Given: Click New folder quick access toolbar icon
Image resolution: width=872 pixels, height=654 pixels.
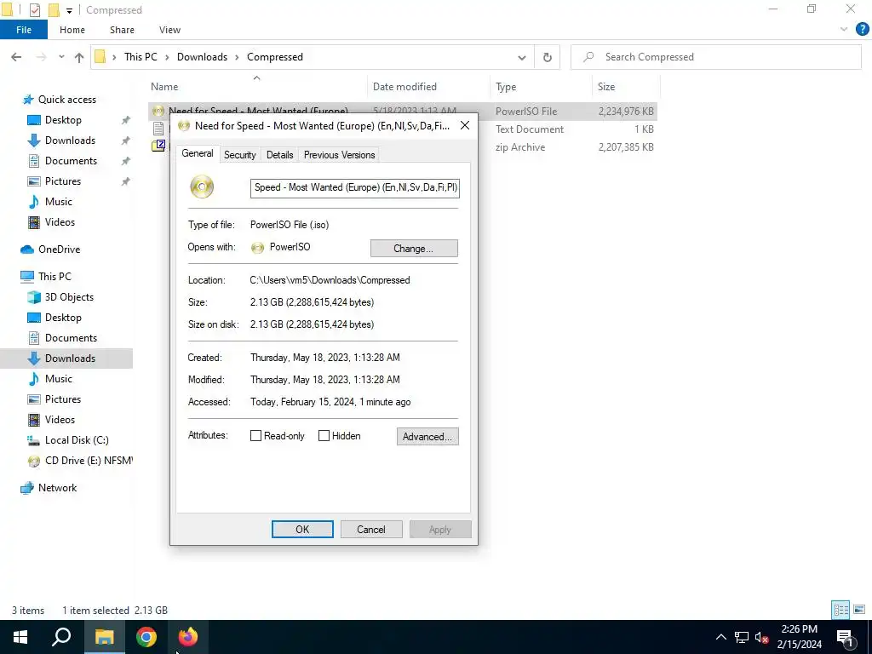Looking at the screenshot, I should 54,10.
